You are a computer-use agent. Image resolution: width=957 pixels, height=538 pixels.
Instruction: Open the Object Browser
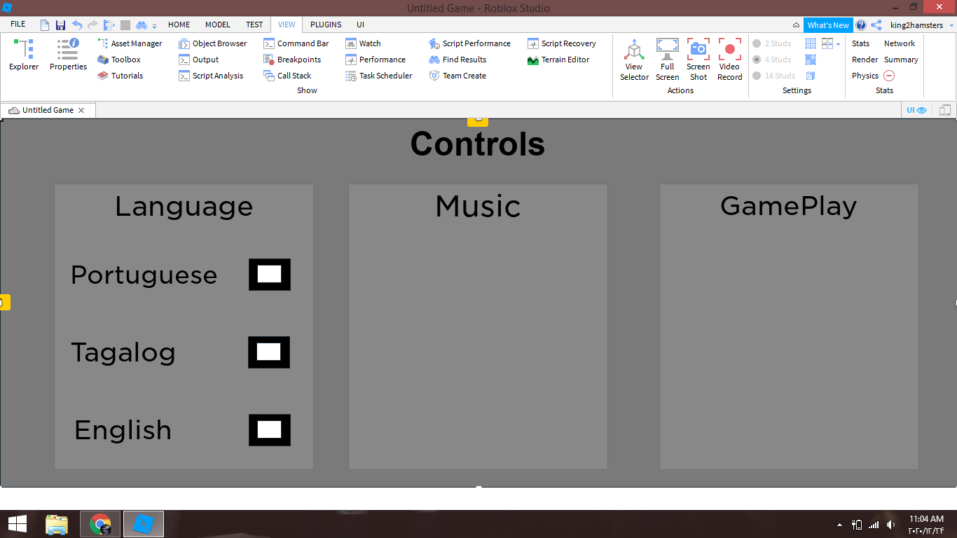212,43
